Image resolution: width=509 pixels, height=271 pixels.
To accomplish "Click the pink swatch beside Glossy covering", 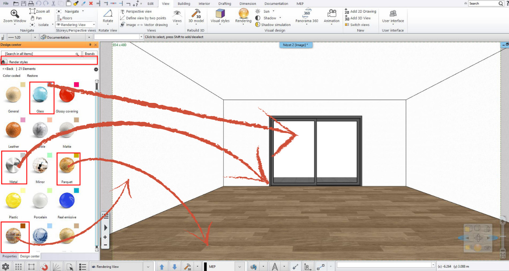I will point(76,85).
